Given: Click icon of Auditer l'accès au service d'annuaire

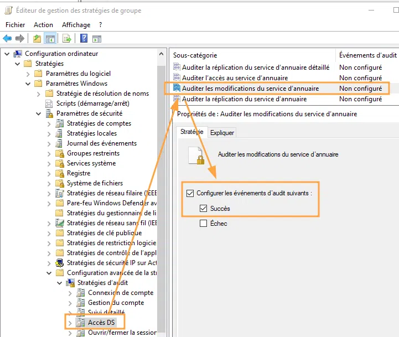Looking at the screenshot, I should point(177,77).
